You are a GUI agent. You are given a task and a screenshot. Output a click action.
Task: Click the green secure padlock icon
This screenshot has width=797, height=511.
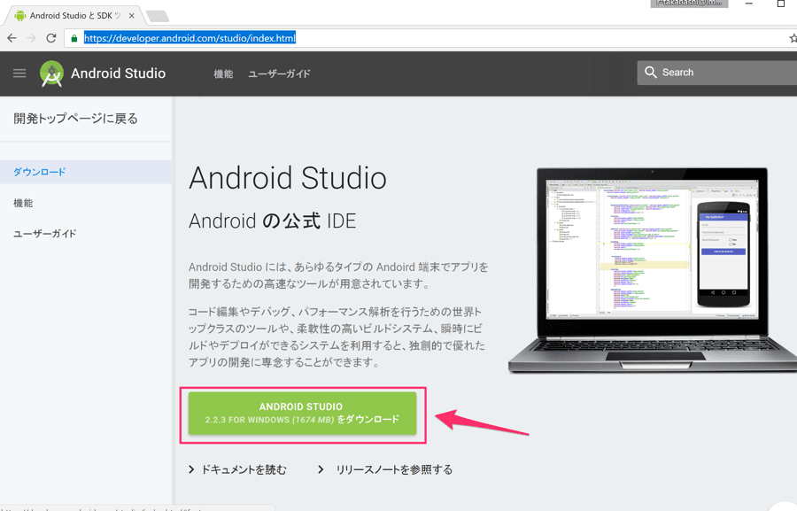click(74, 38)
